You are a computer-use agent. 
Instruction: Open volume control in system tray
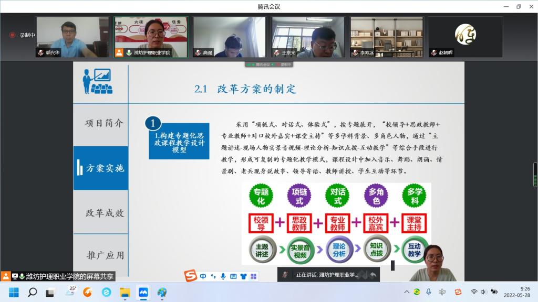click(484, 292)
